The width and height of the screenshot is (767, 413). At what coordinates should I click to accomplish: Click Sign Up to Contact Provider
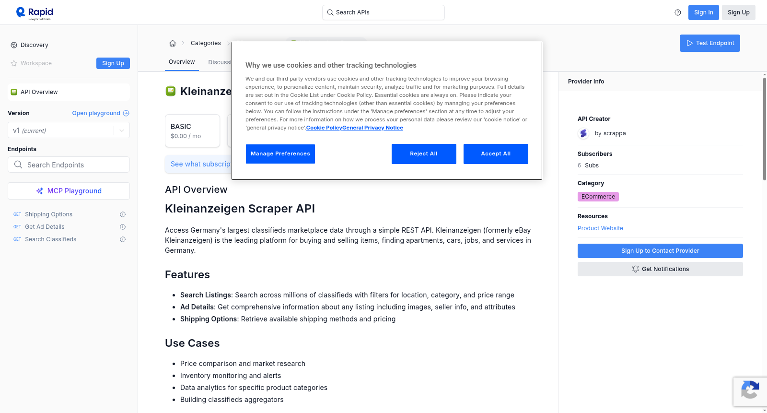click(x=660, y=251)
